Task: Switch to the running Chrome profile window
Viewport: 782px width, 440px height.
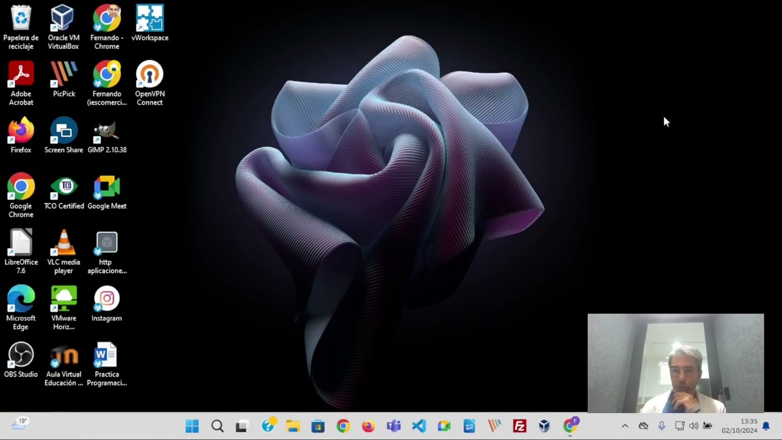Action: pyautogui.click(x=570, y=426)
